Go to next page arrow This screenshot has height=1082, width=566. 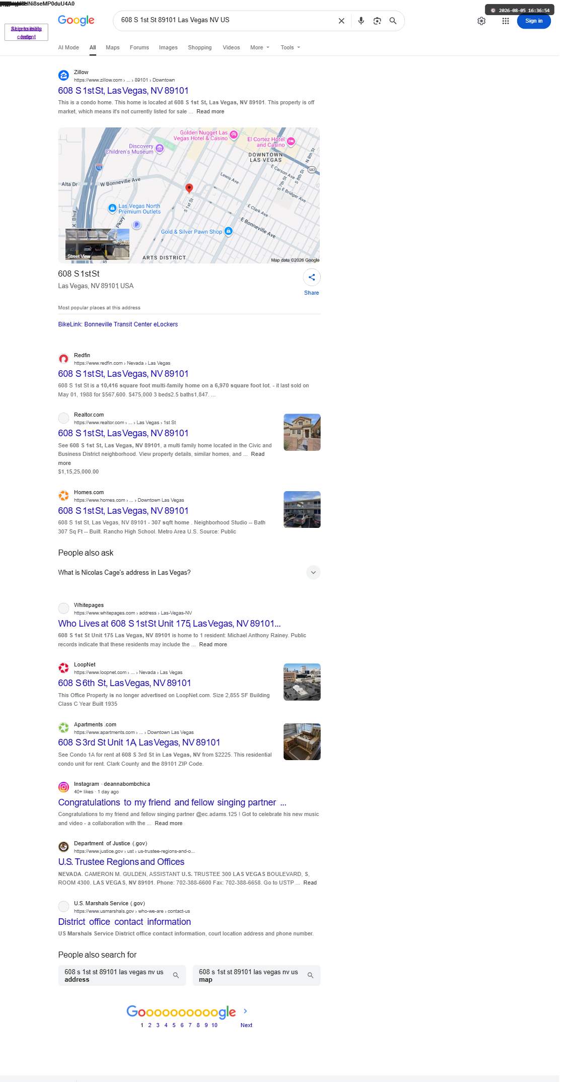click(245, 1011)
